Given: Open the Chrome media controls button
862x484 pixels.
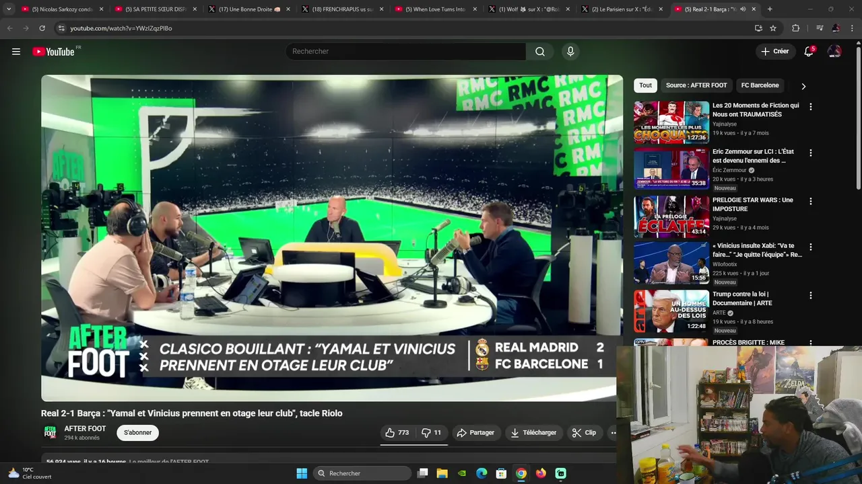Looking at the screenshot, I should pyautogui.click(x=820, y=28).
